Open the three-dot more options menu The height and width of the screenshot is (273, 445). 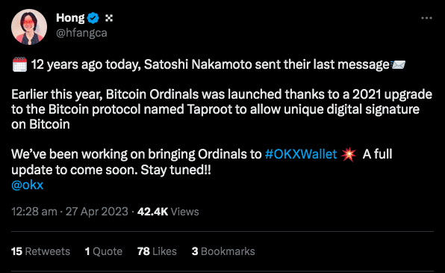click(426, 18)
